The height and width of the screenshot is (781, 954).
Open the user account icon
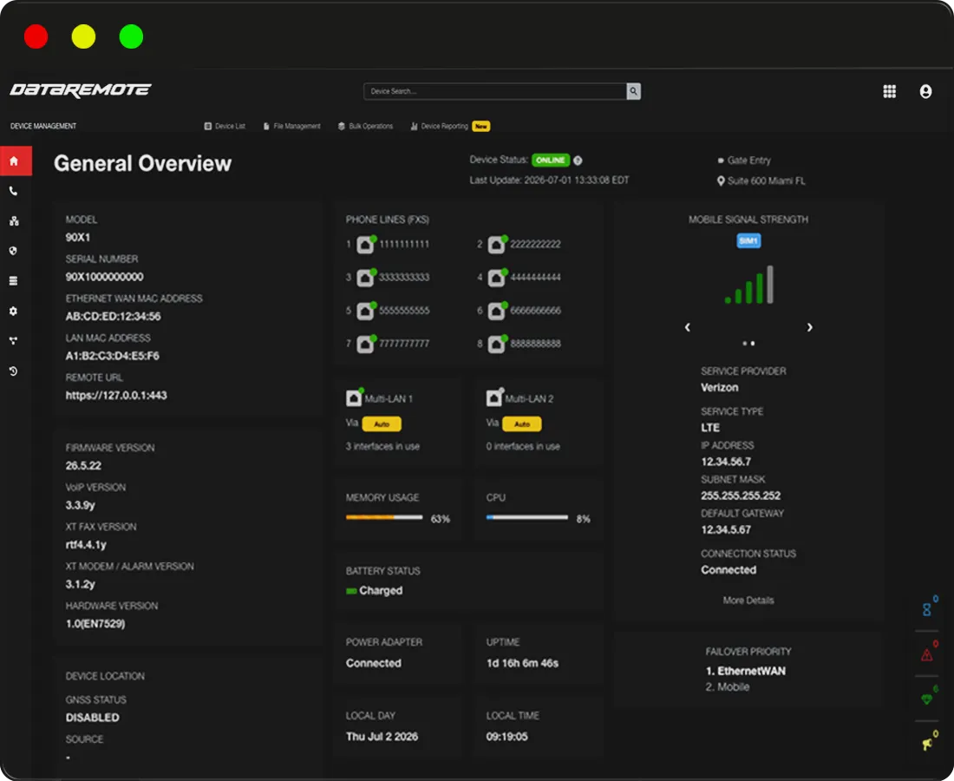coord(925,91)
